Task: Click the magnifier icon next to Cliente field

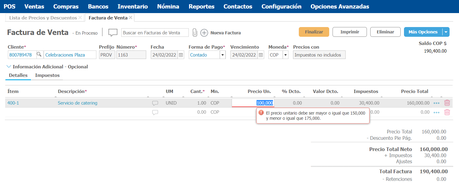Action: [x=39, y=55]
